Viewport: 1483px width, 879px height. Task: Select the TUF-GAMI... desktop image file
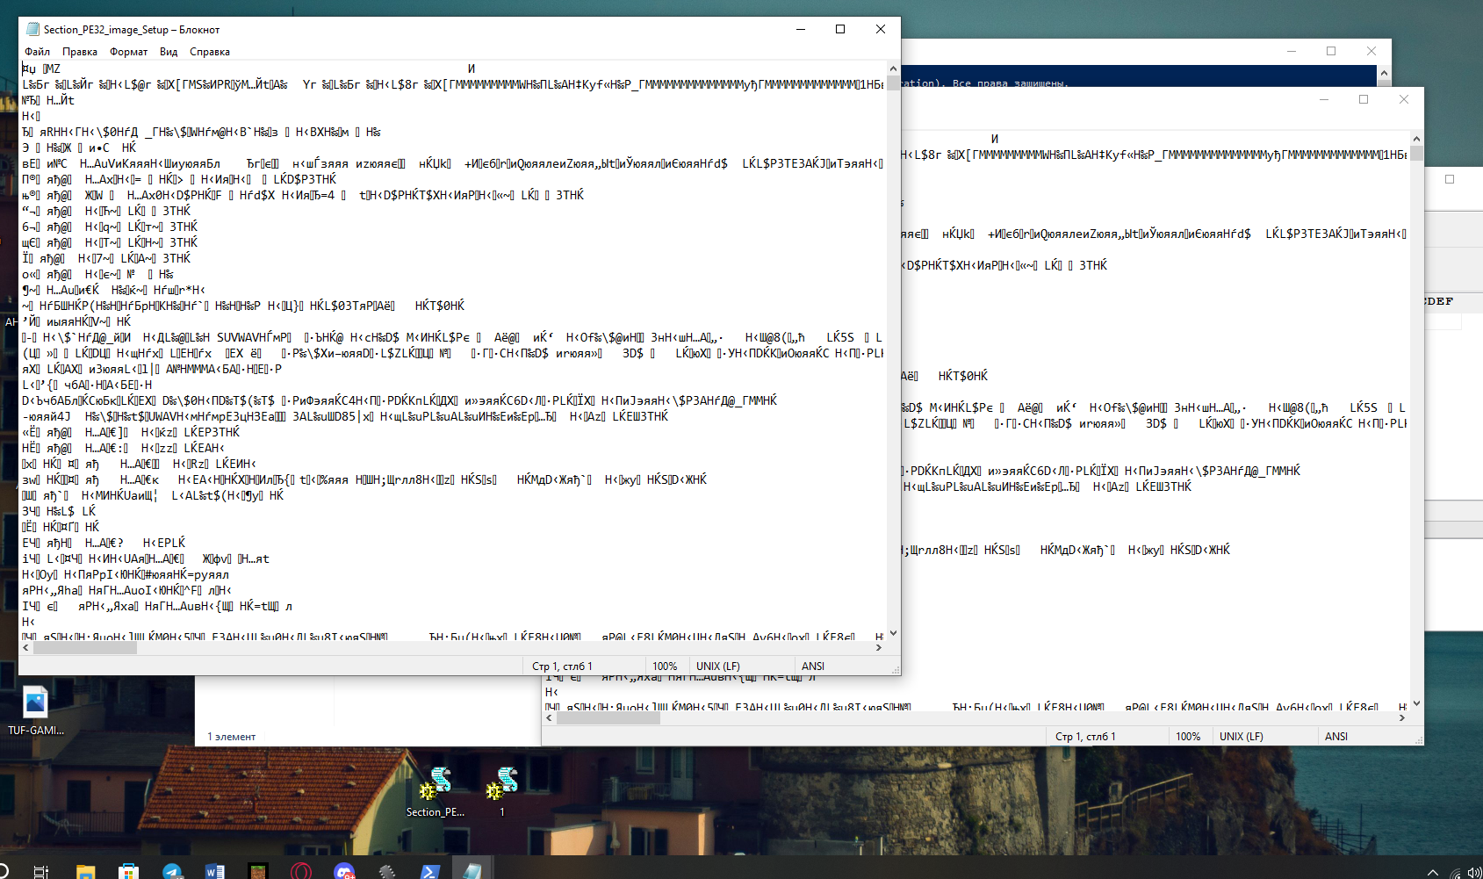[36, 710]
